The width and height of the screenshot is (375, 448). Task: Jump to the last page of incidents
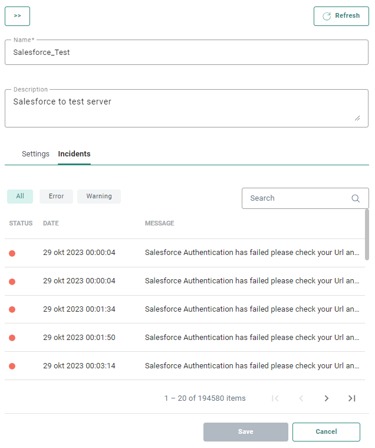(x=352, y=398)
